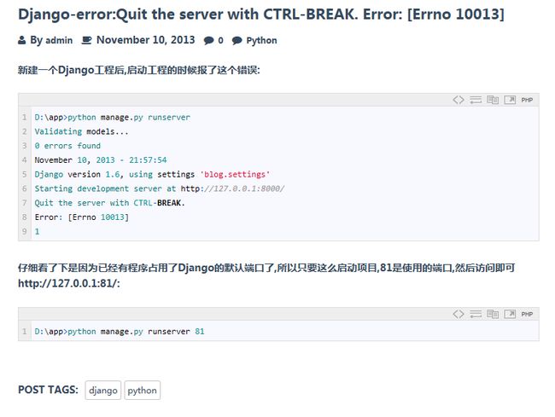This screenshot has width=555, height=417.
Task: Click the http://127.0.0.1:81/ address text
Action: coord(69,283)
